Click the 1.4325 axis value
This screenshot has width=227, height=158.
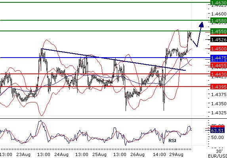click(x=219, y=112)
